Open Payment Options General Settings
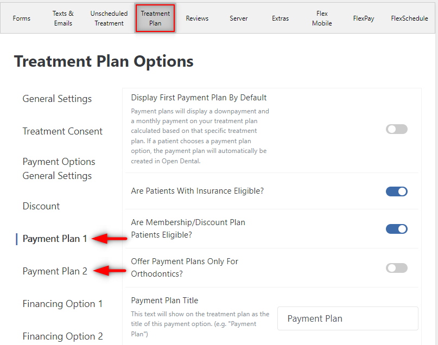 pos(59,168)
